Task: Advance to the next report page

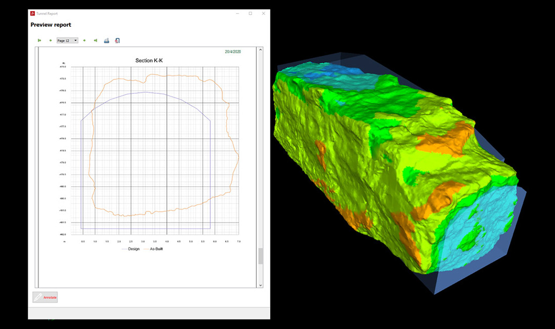Action: 85,40
